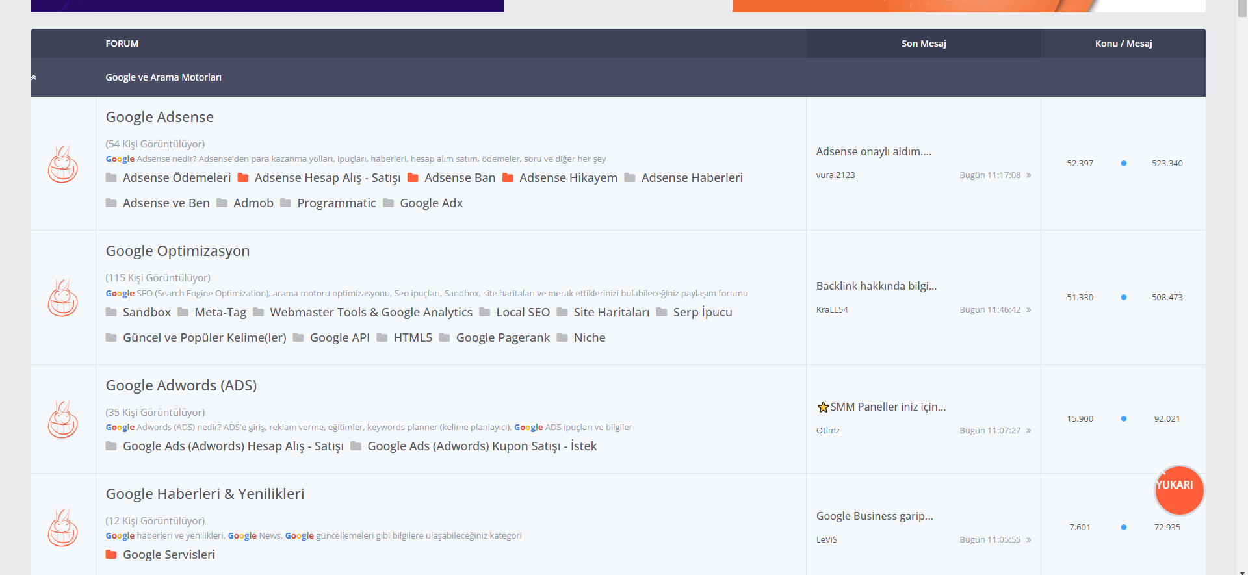
Task: Click the Google Haberleri & Yenilikleri mascot icon
Action: coord(63,528)
